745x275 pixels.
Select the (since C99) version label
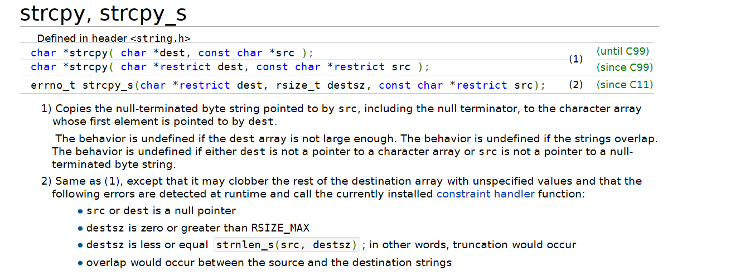tap(625, 67)
